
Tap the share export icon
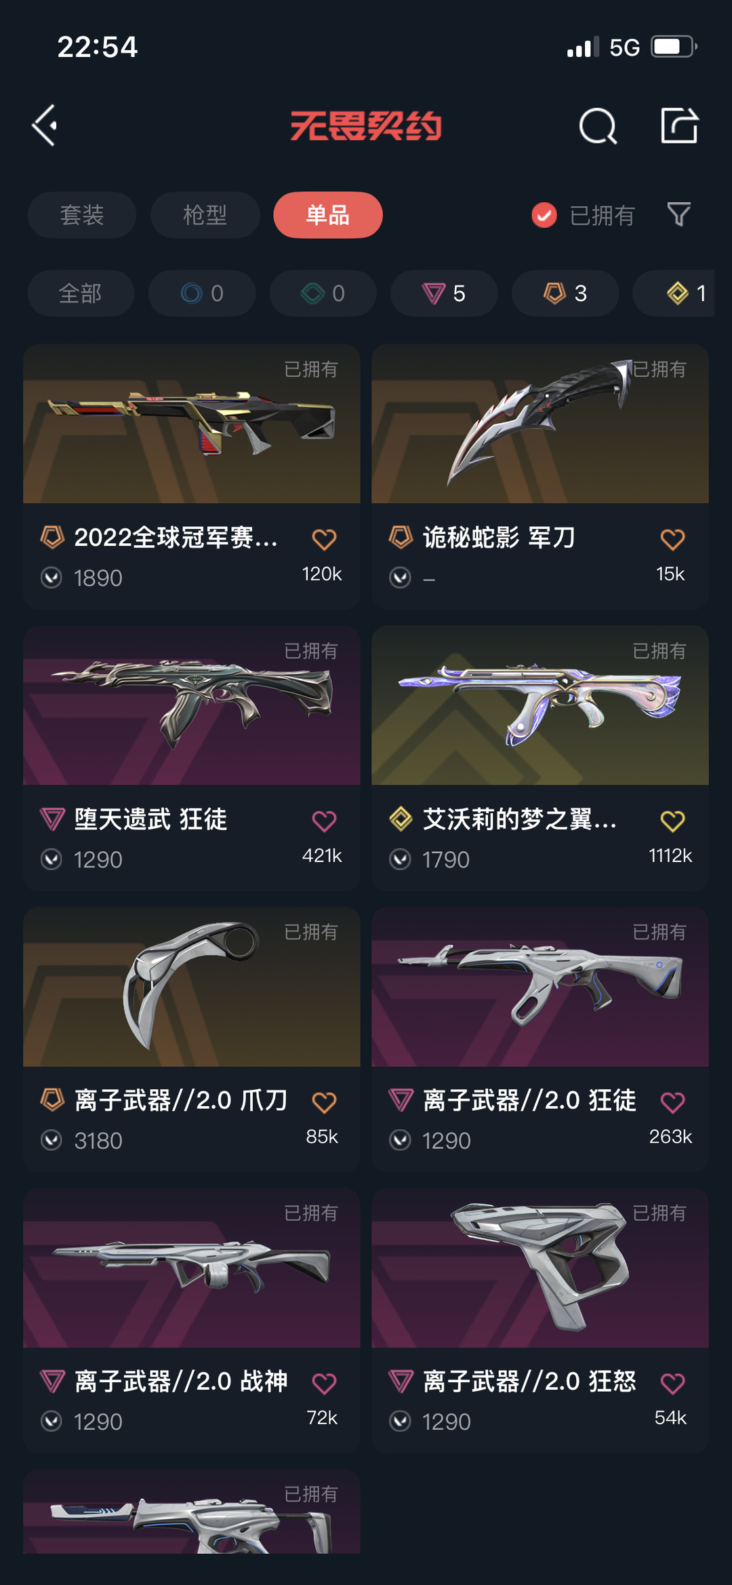point(679,125)
